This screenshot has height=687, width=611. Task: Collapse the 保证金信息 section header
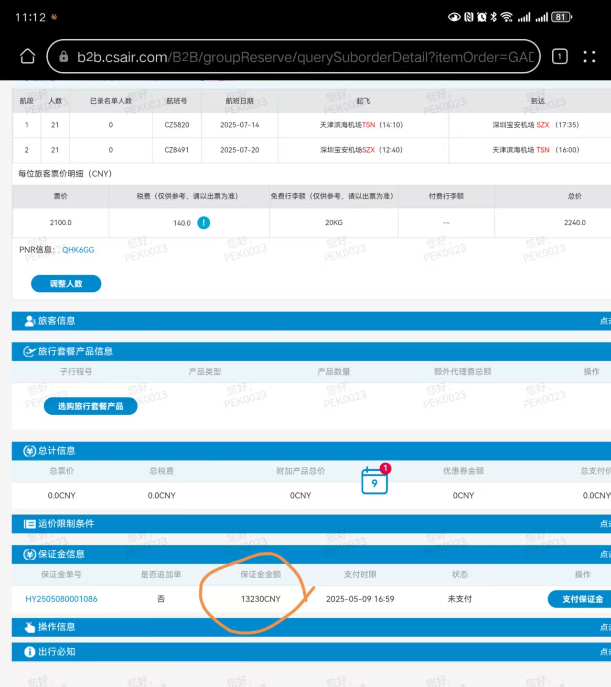tap(604, 554)
